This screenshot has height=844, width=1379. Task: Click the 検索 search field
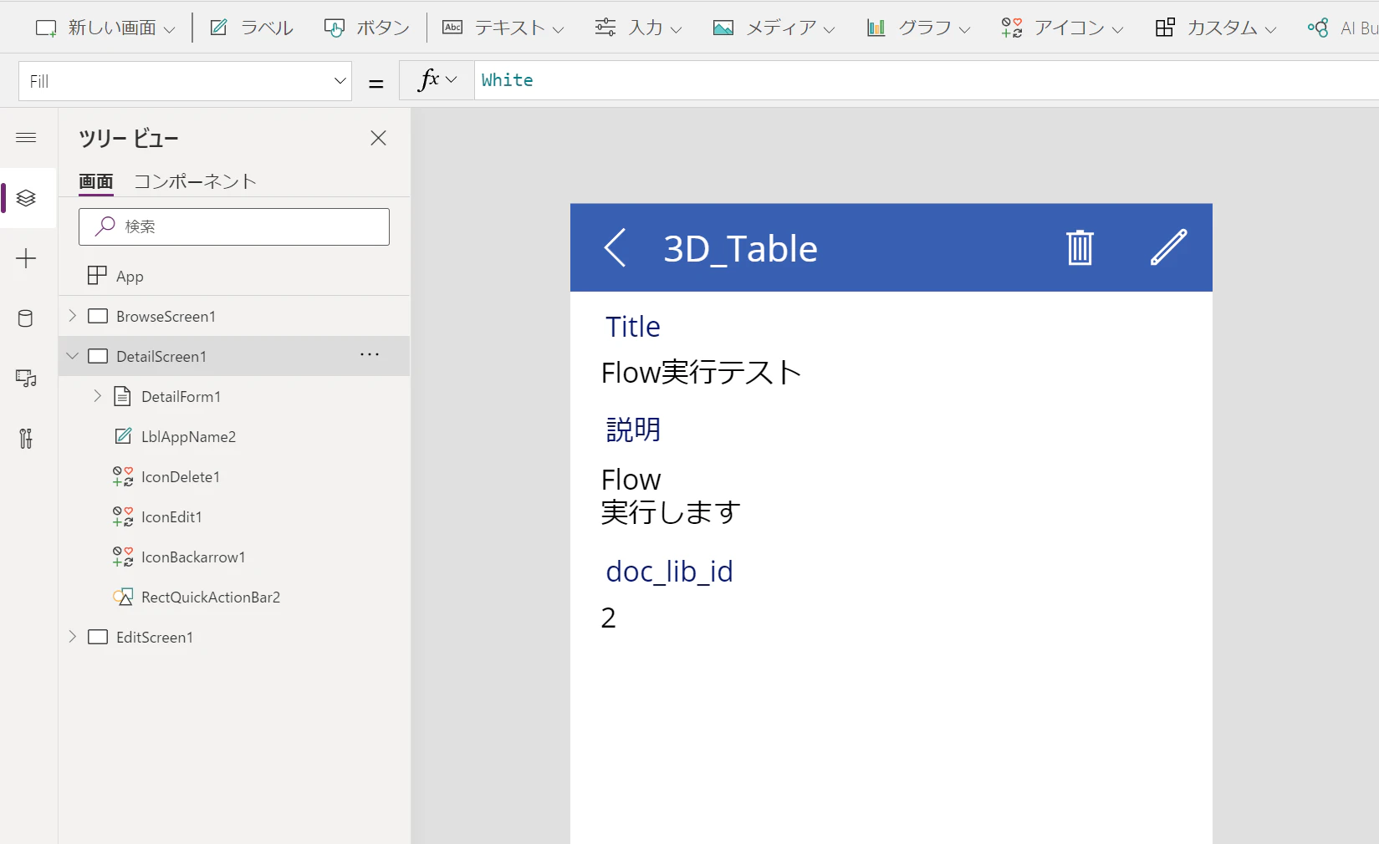(x=234, y=226)
